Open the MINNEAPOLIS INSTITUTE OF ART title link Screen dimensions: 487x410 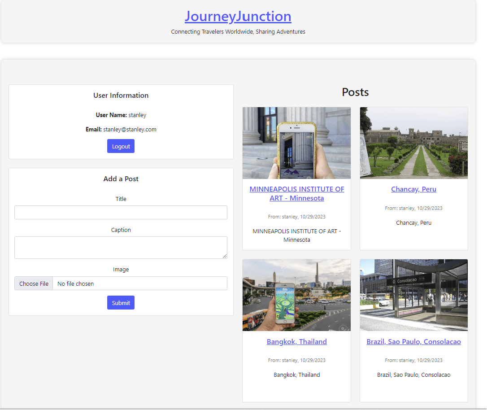click(296, 193)
